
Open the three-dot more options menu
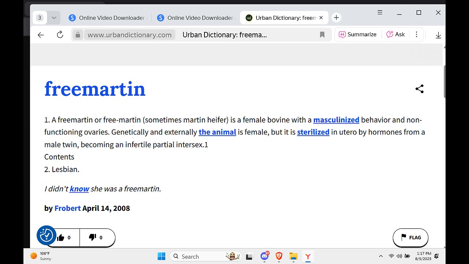416,34
